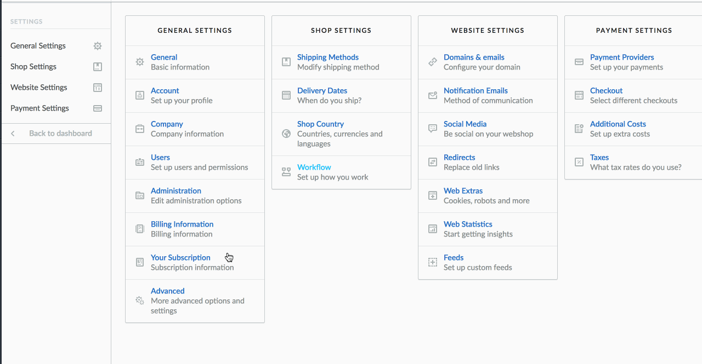Click the link icon next to Domains & emails
702x364 pixels.
(x=433, y=62)
